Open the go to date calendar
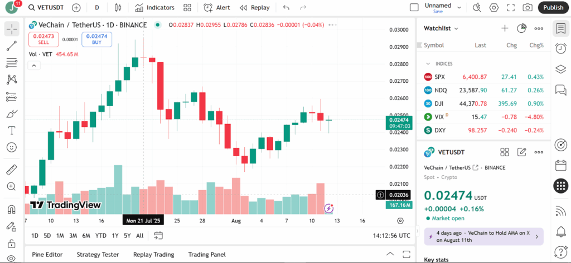 (x=158, y=236)
